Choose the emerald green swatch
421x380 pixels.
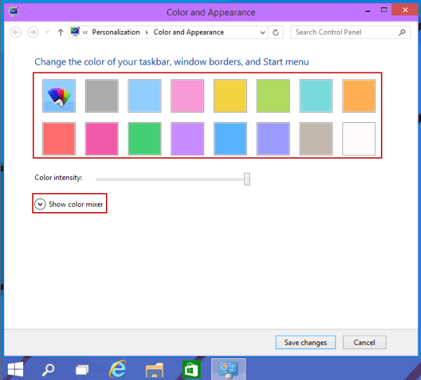(145, 139)
